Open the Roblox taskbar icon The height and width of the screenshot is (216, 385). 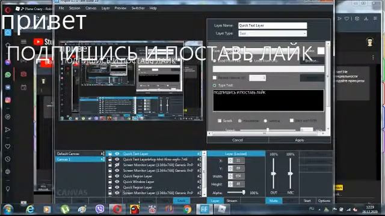pos(222,209)
